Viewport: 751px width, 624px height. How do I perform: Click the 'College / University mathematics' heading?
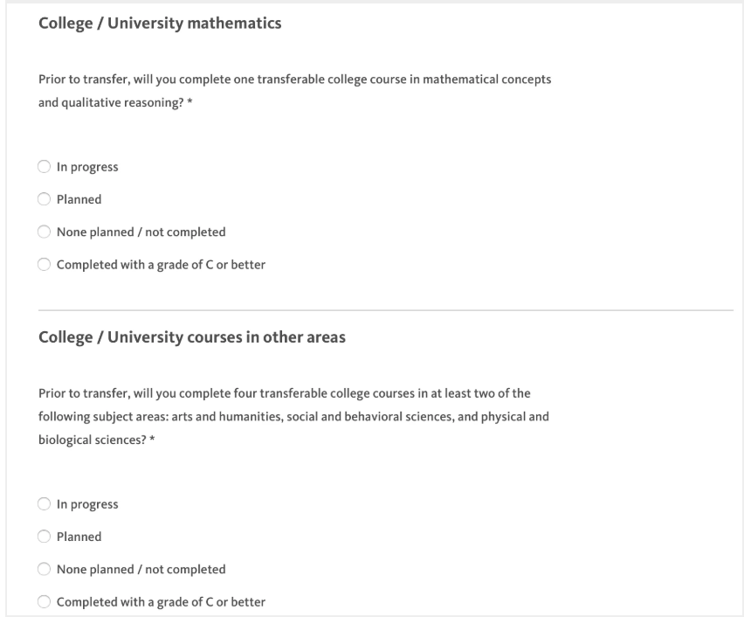coord(160,24)
